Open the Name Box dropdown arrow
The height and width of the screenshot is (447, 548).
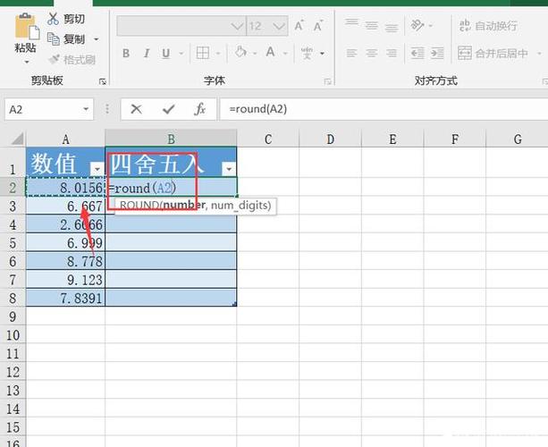pos(86,109)
